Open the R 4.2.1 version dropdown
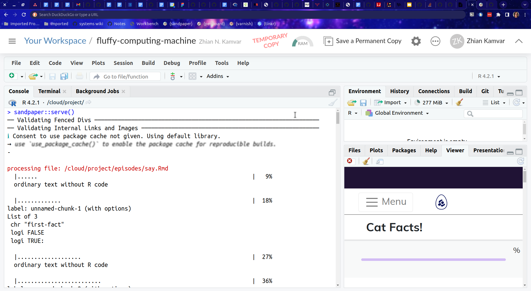This screenshot has width=531, height=291. 488,76
